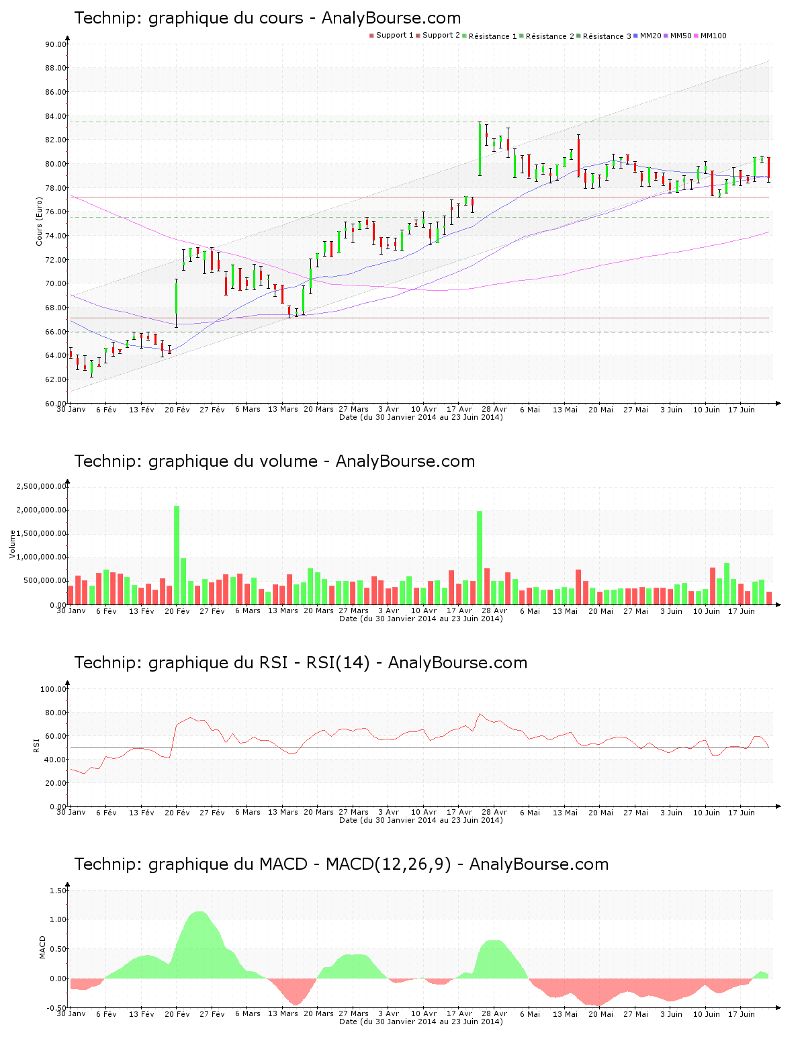Click the -0.50 MACD axis value
The image size is (806, 1041).
tap(57, 1008)
